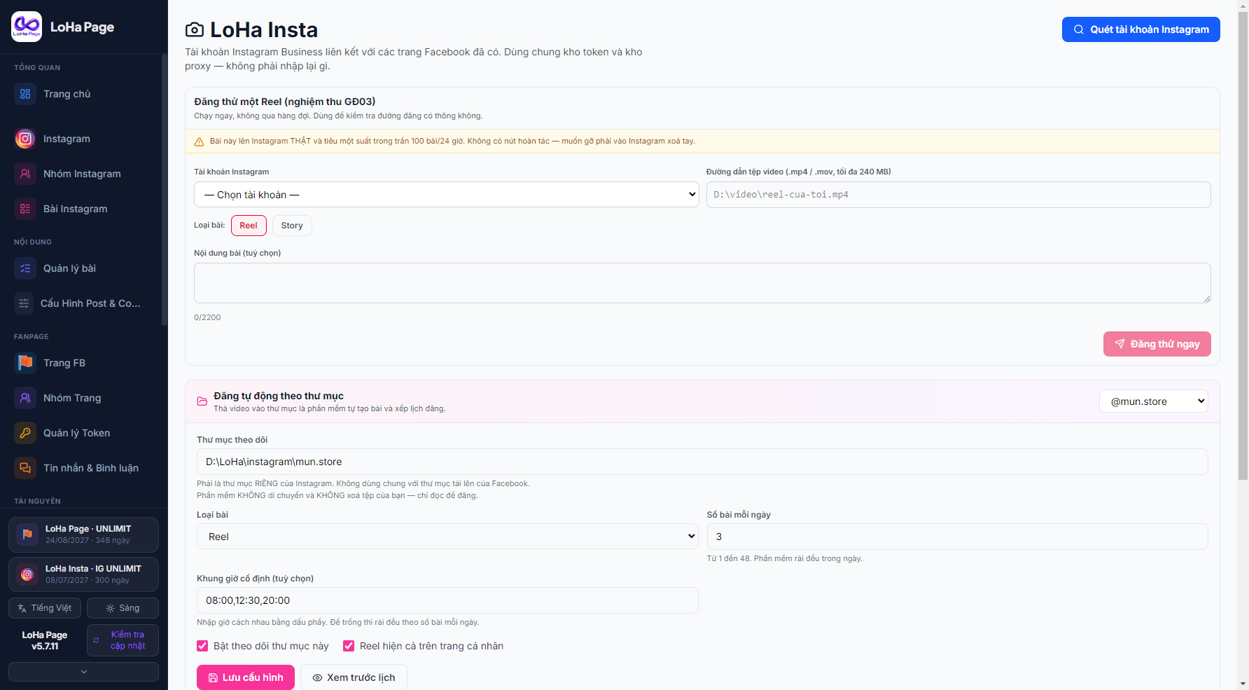Screen dimensions: 1249x690
Task: Click the 0/2200 character counter text
Action: (x=207, y=317)
